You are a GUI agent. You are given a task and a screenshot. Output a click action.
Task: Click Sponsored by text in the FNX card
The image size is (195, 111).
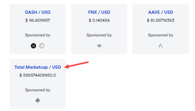point(99,35)
